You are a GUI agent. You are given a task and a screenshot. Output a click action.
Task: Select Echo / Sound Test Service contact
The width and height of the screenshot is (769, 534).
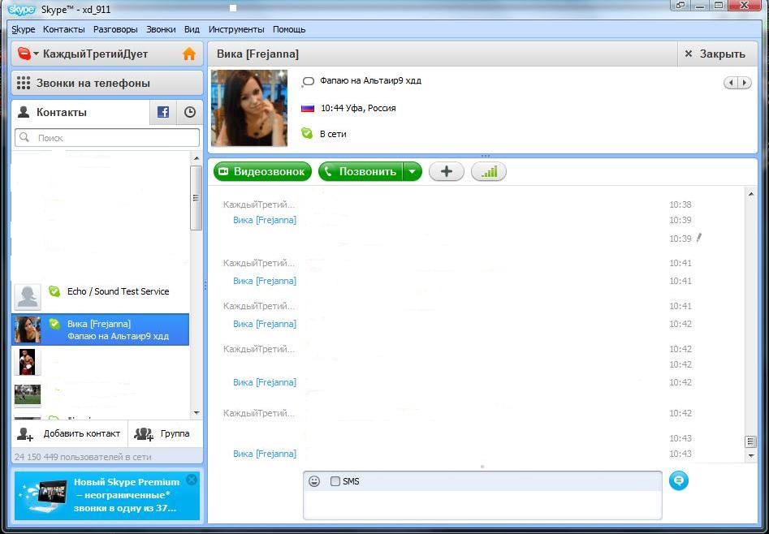(x=100, y=297)
